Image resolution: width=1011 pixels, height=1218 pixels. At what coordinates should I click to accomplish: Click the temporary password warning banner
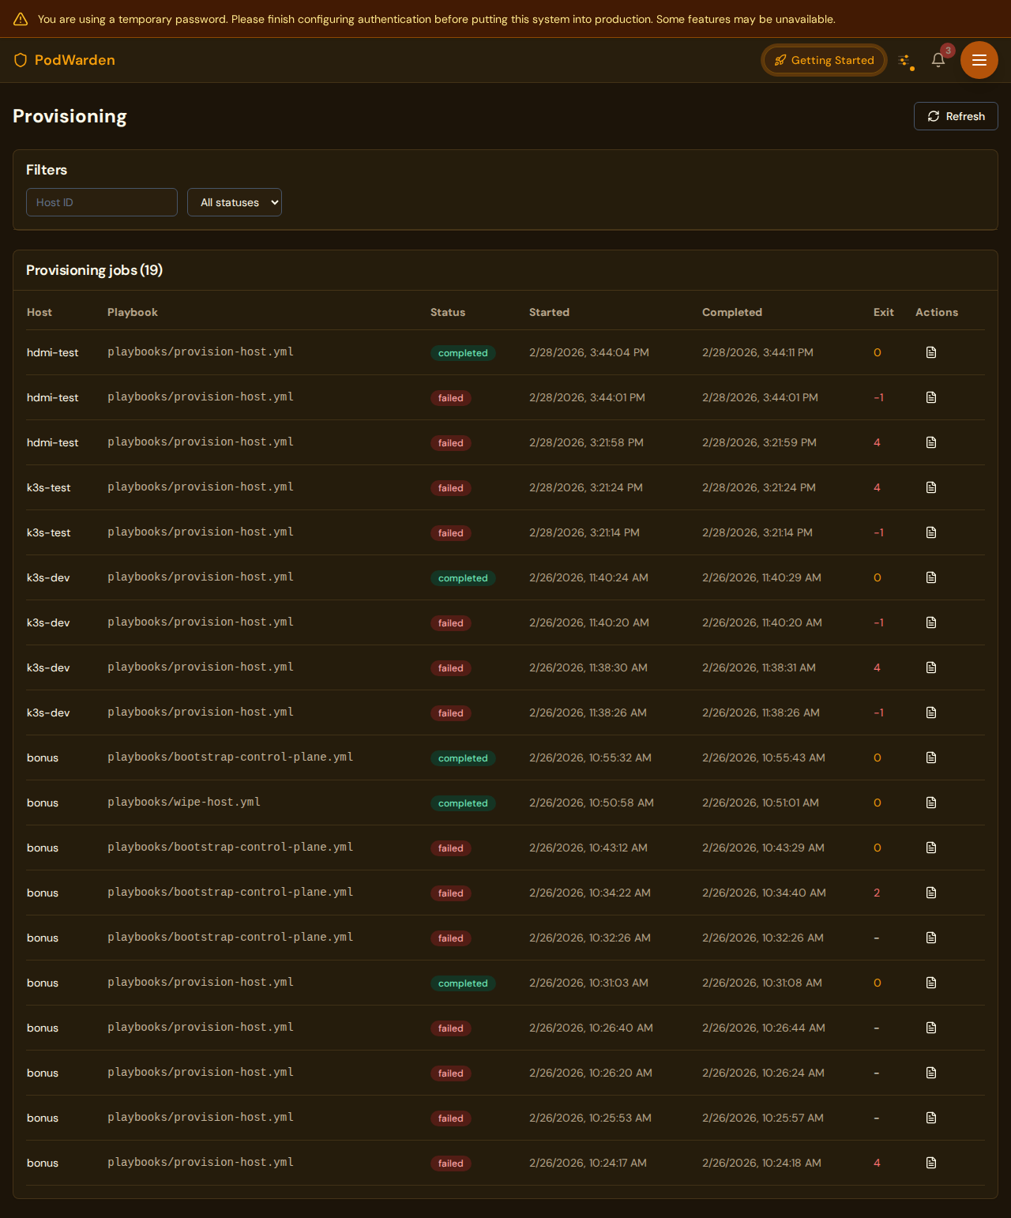505,18
